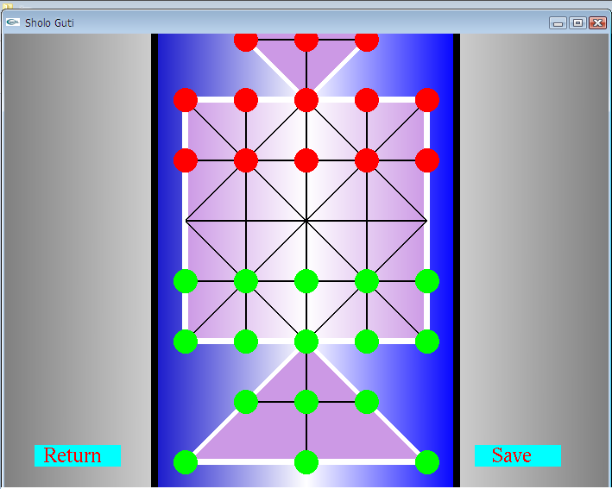Select the middle green piece in the upper green row

coord(306,281)
